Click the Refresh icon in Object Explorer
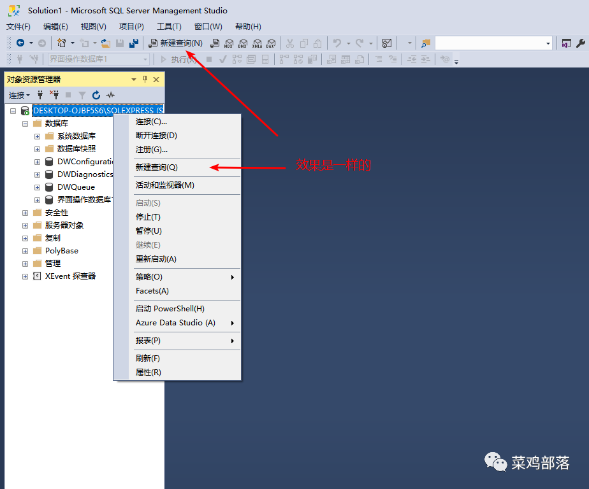This screenshot has height=489, width=589. (x=96, y=96)
